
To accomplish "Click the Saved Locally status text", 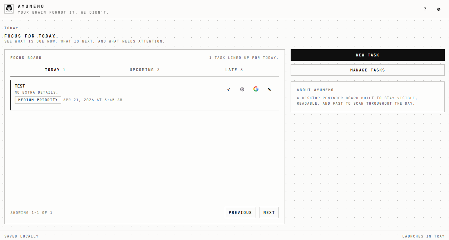I will 21,236.
